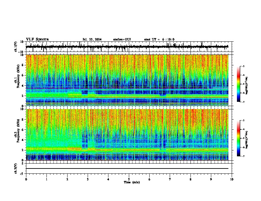Click the "ch.3(V)" axis label
This screenshot has width=261, height=201.
[16, 168]
